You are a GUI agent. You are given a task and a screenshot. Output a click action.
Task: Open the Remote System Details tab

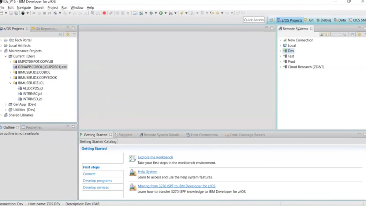tap(160, 135)
